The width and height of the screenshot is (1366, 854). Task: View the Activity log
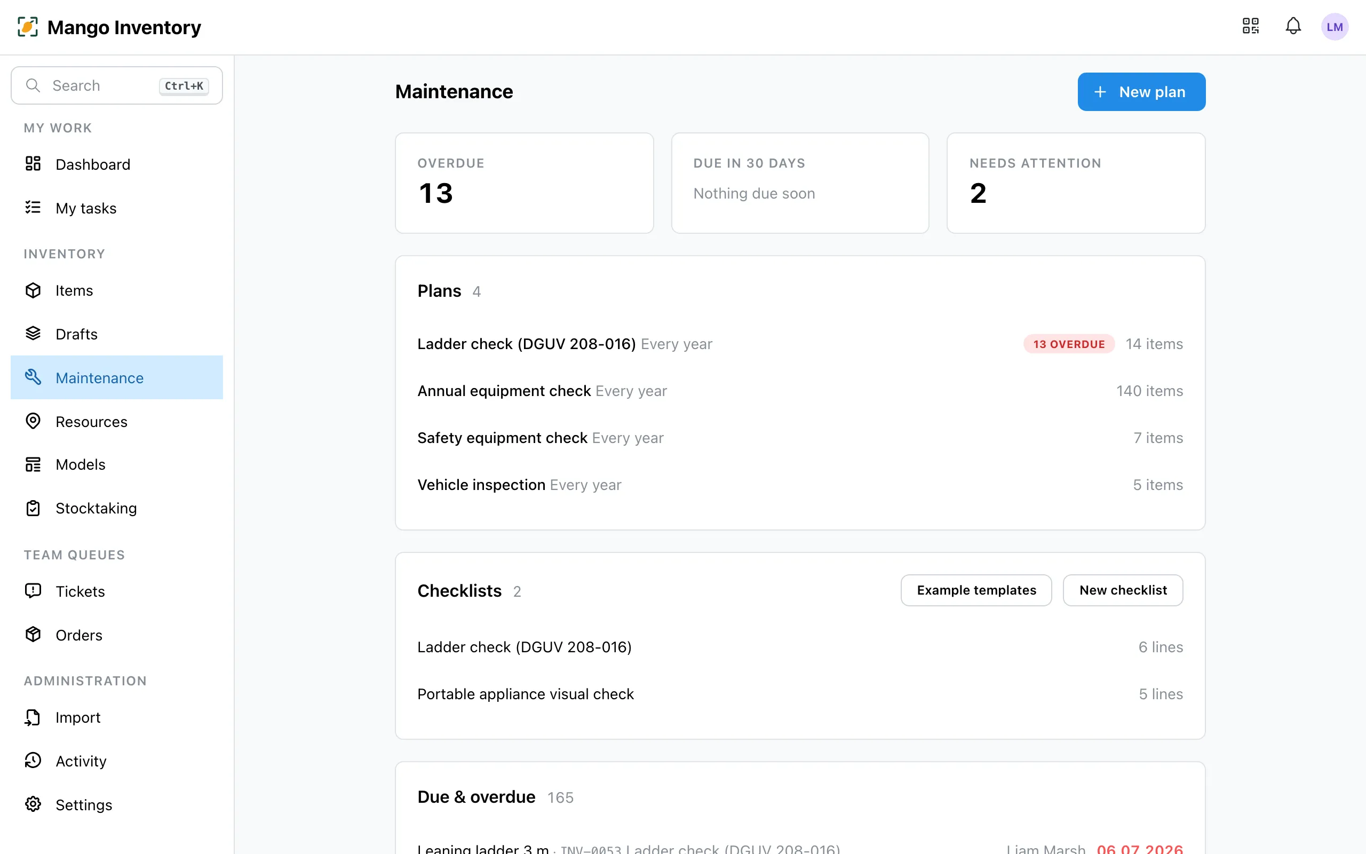[x=117, y=761]
